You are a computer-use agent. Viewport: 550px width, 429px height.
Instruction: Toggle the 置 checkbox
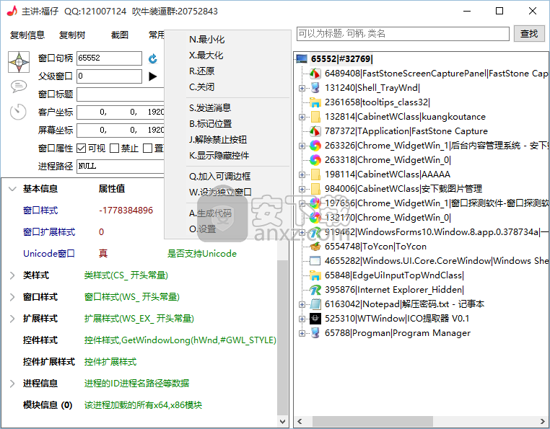(147, 149)
